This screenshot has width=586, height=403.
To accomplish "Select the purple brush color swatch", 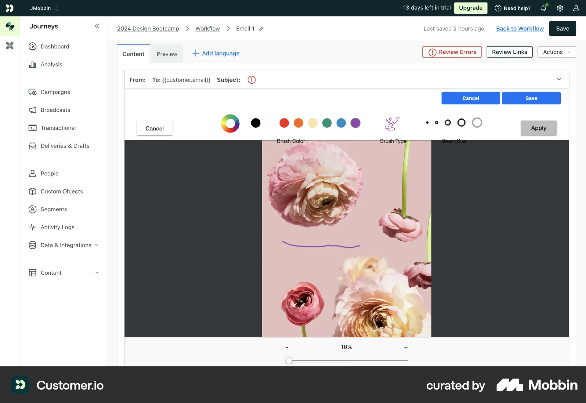I will click(356, 123).
